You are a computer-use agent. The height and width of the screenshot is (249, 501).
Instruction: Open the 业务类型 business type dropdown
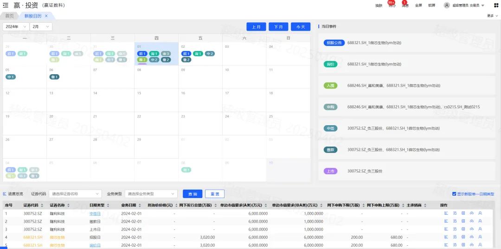click(x=151, y=194)
